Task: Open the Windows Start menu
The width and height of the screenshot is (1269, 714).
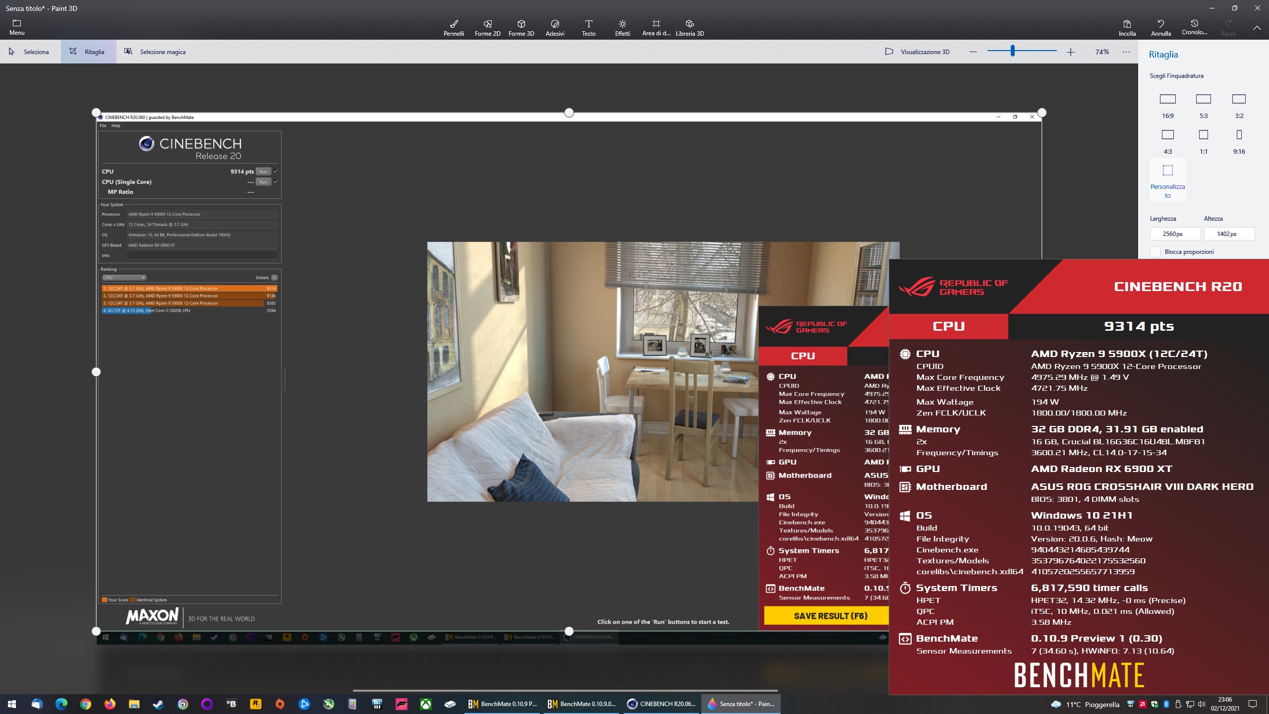Action: 12,704
